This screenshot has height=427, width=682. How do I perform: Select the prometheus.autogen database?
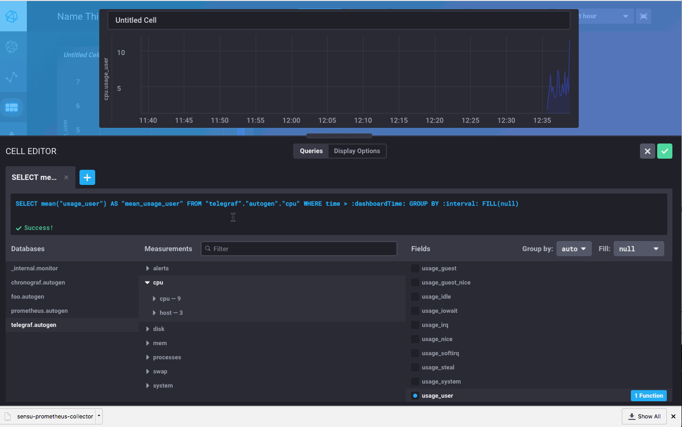pyautogui.click(x=72, y=311)
